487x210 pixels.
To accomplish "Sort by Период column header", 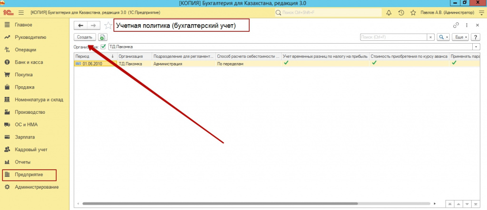I will [95, 56].
